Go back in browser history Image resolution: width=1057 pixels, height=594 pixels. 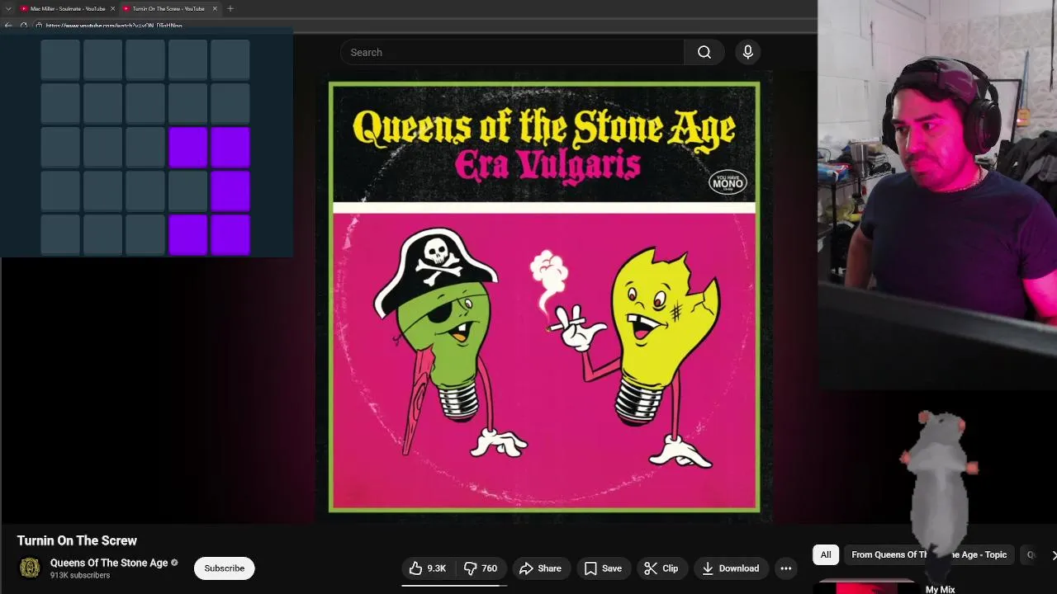pyautogui.click(x=8, y=26)
